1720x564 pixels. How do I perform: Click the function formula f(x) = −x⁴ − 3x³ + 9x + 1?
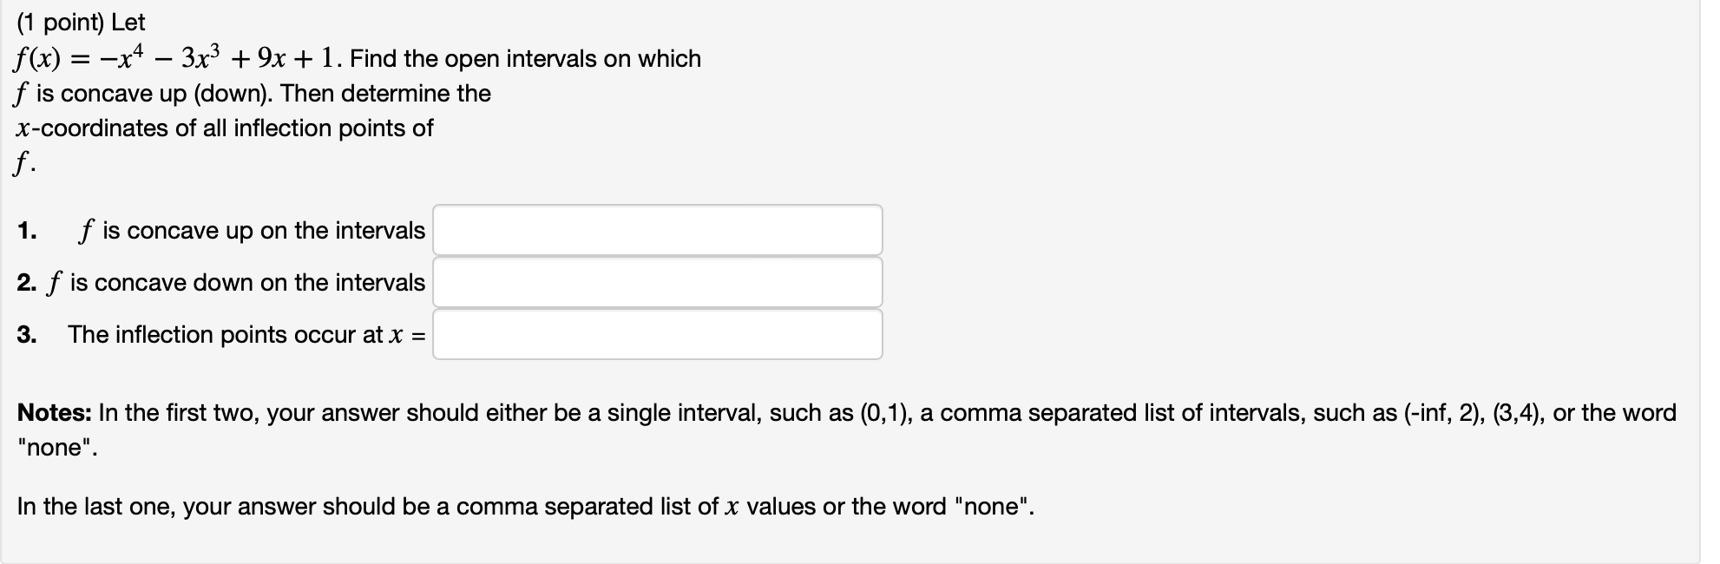coord(177,58)
